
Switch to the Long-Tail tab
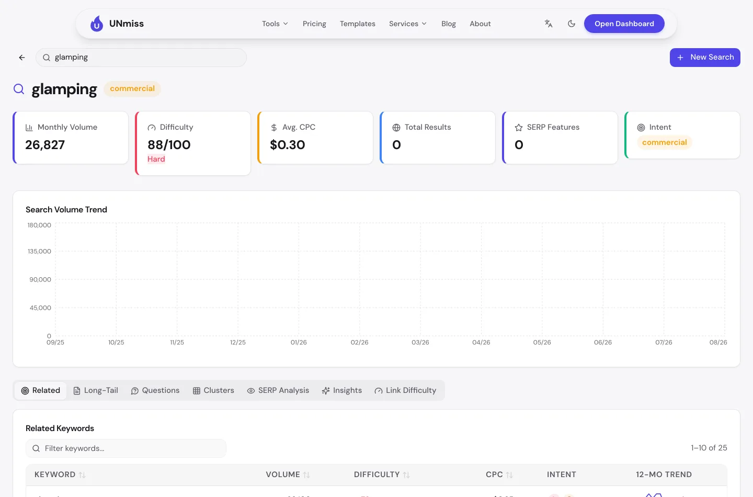(x=96, y=390)
